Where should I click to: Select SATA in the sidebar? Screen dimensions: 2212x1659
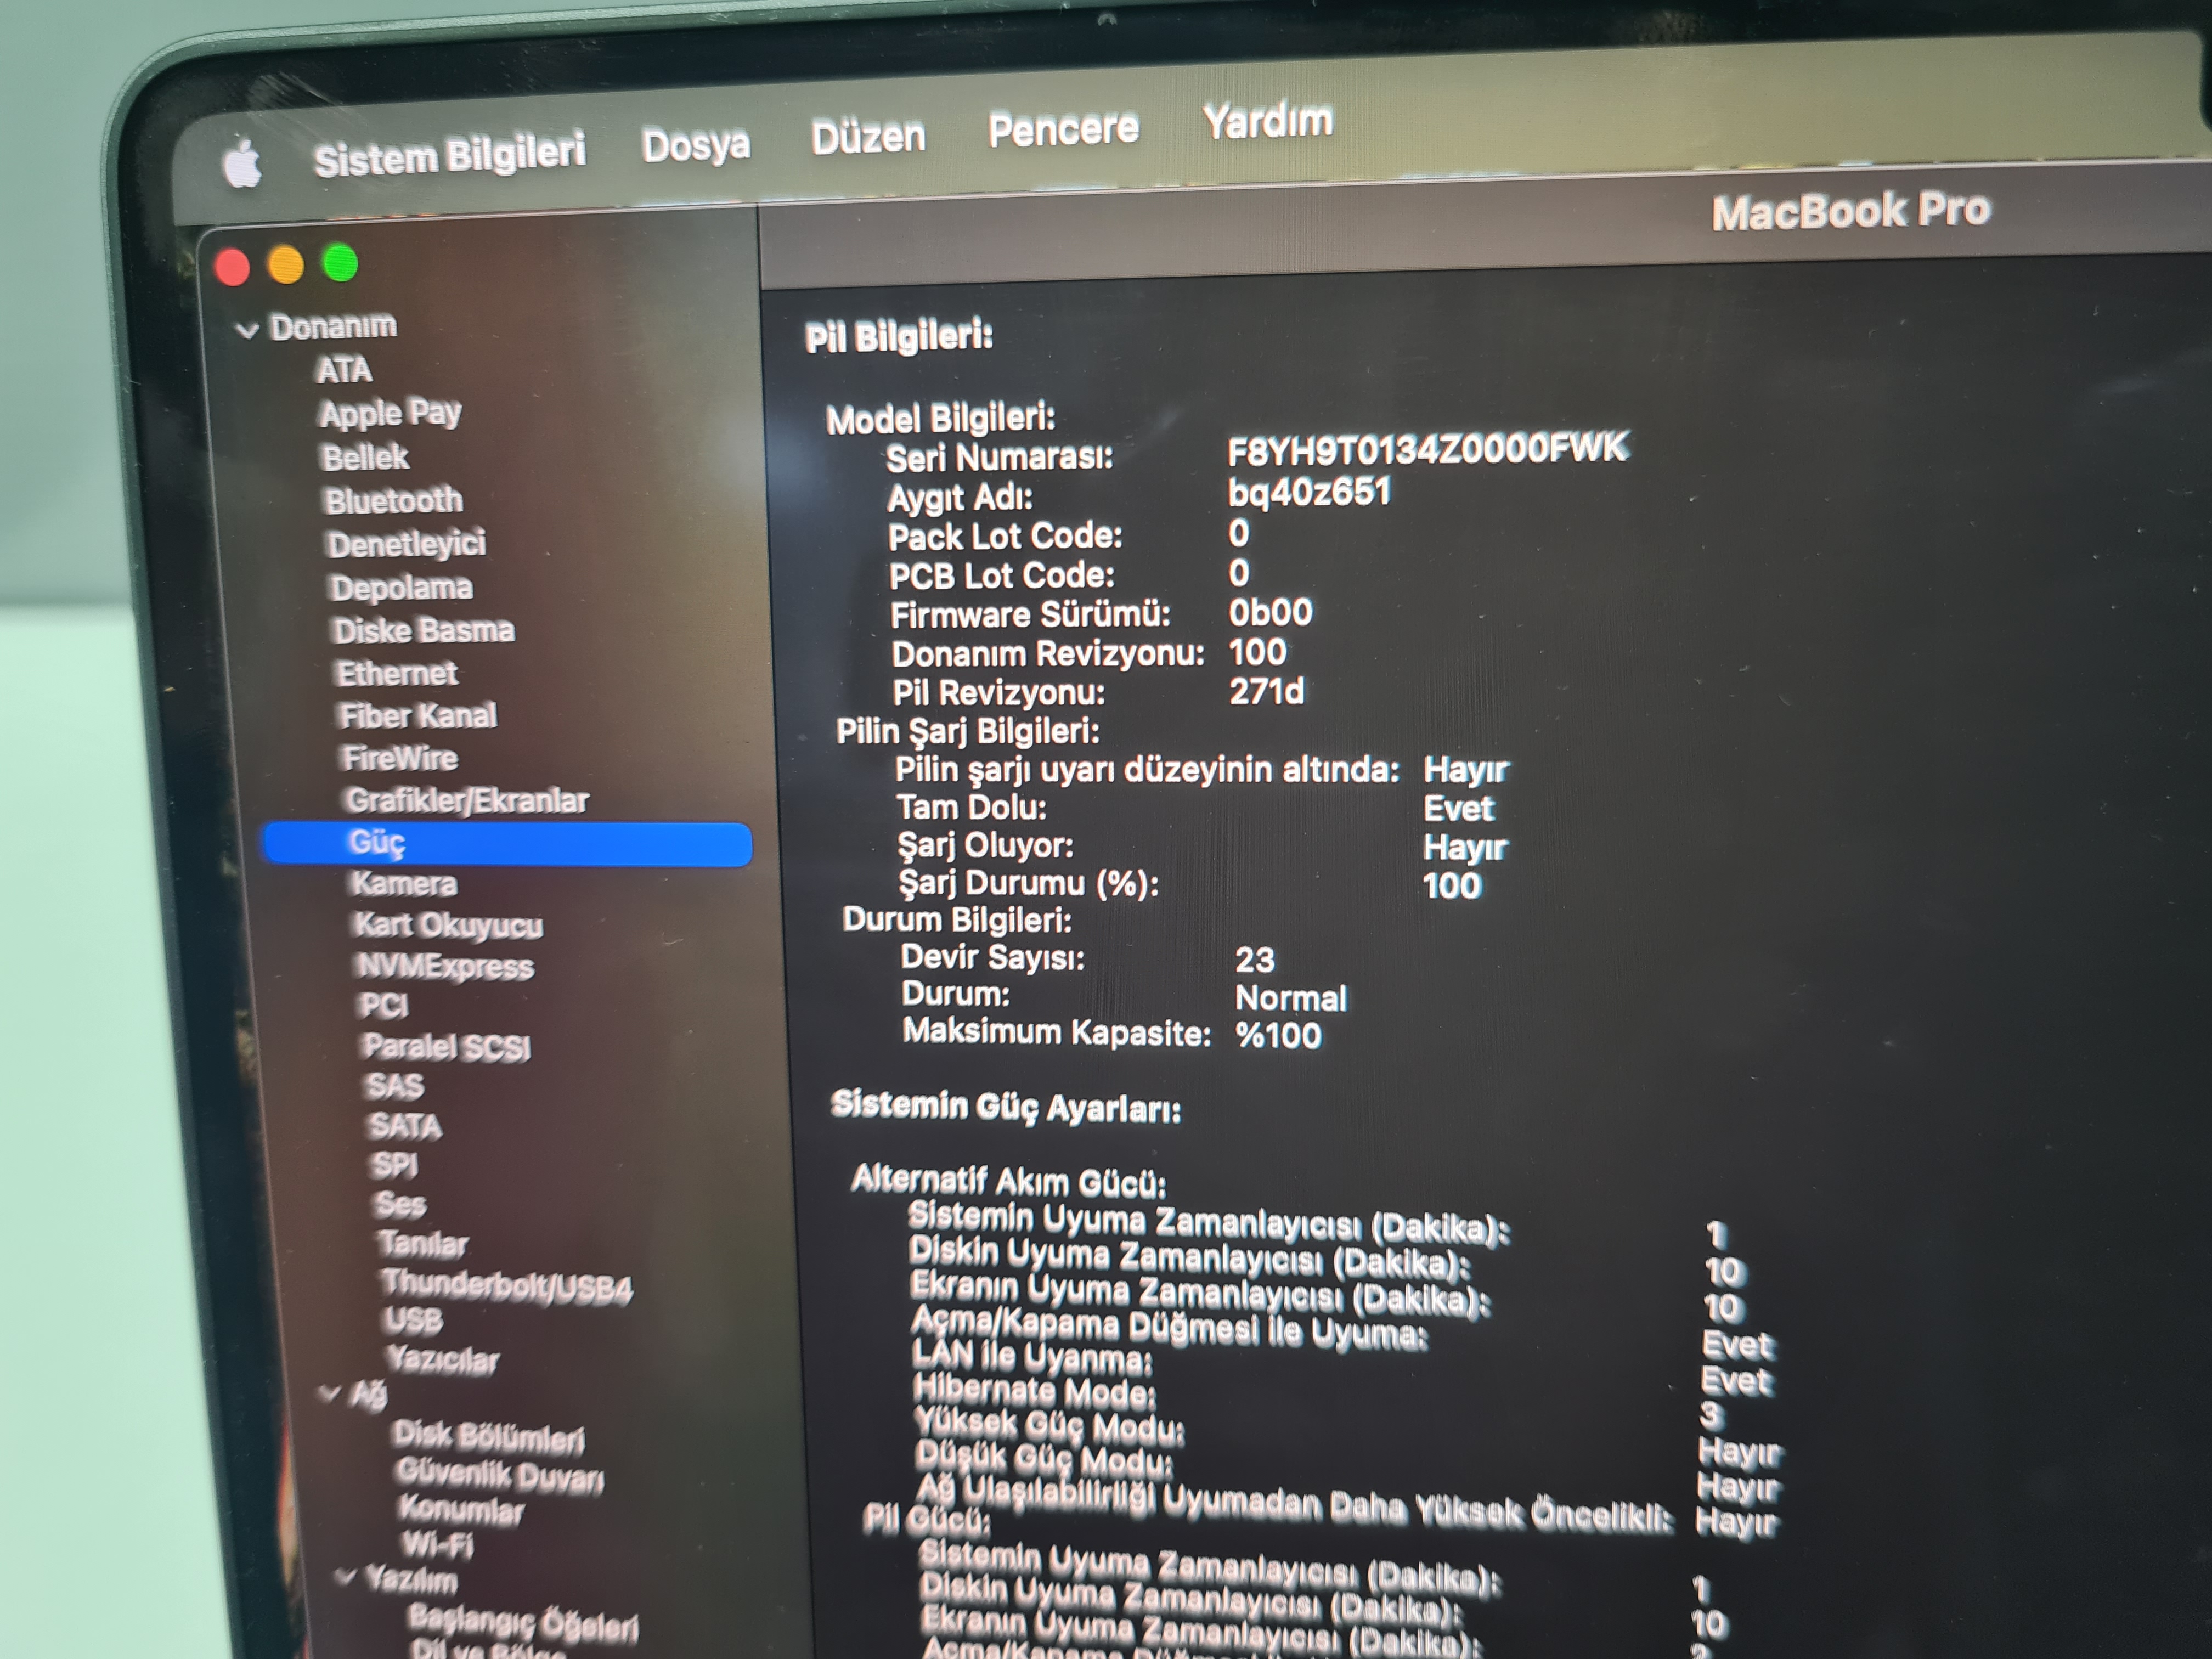(405, 1126)
